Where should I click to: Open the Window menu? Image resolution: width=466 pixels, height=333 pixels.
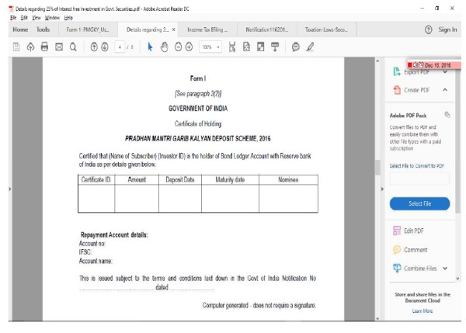click(x=52, y=17)
